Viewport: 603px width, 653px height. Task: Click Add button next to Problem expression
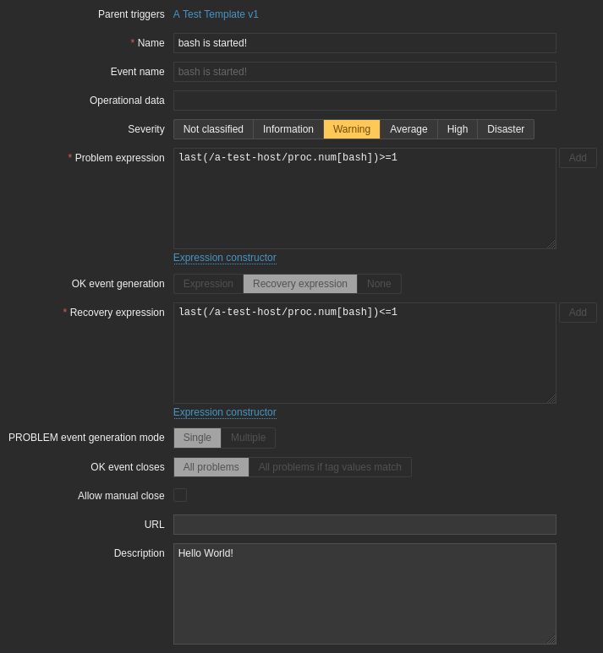[578, 158]
